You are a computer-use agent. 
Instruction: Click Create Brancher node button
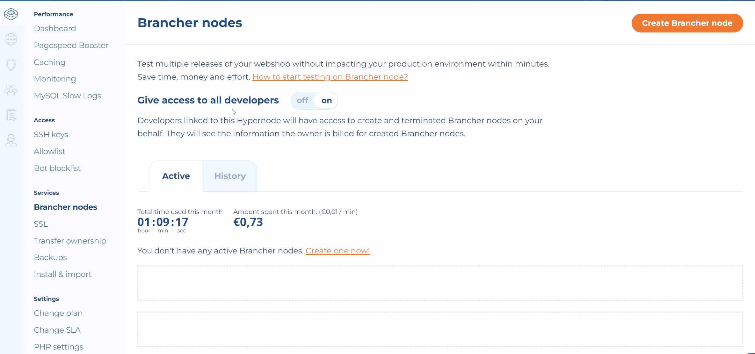[x=687, y=23]
